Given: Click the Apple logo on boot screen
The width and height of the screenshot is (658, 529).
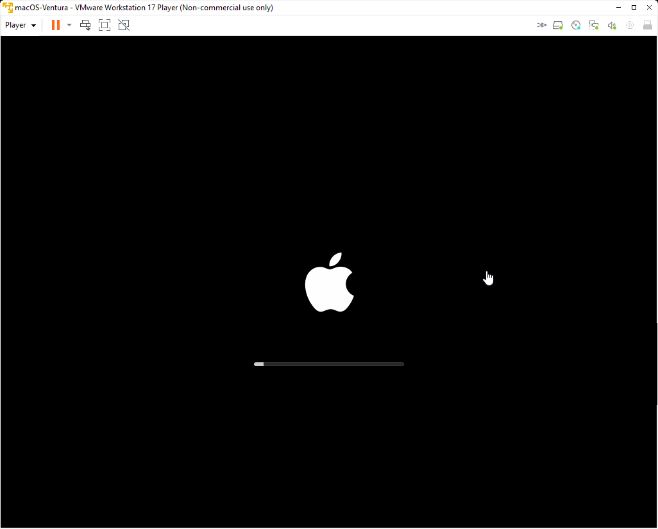Looking at the screenshot, I should (329, 283).
